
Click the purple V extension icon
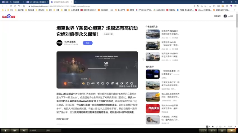pyautogui.click(x=231, y=6)
